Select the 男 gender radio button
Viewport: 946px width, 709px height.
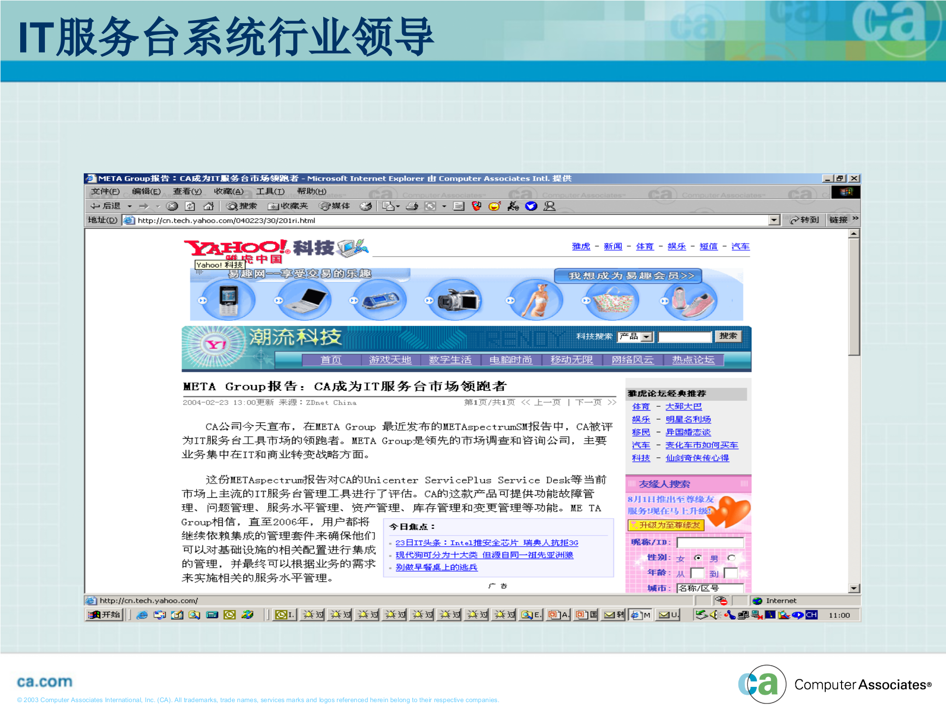[731, 558]
